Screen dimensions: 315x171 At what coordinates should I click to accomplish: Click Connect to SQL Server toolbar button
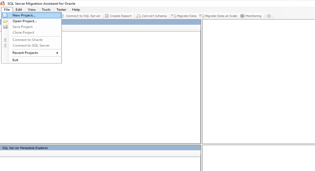[x=81, y=16]
